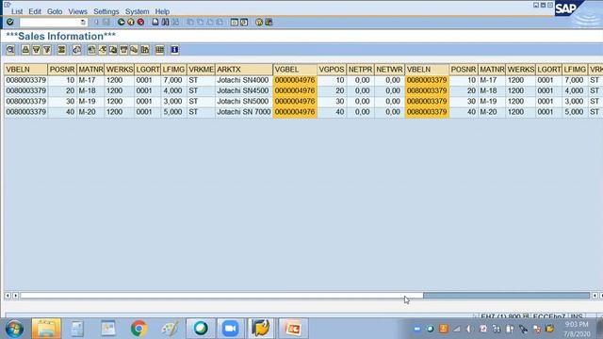
Task: Click the Sort Descending icon
Action: (x=36, y=50)
